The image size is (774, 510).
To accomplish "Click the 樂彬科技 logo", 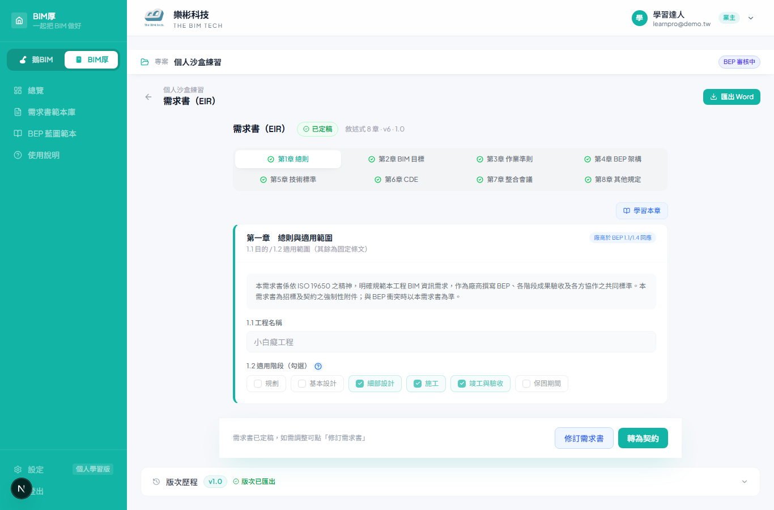I will 154,18.
